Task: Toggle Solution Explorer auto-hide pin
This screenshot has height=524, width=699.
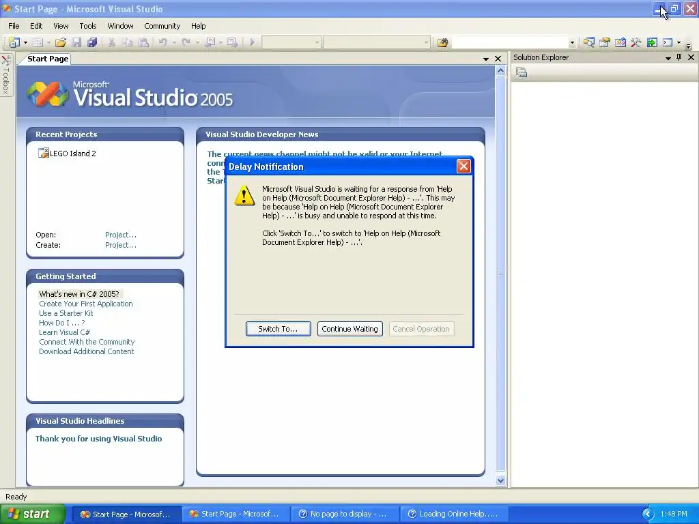Action: coord(679,57)
